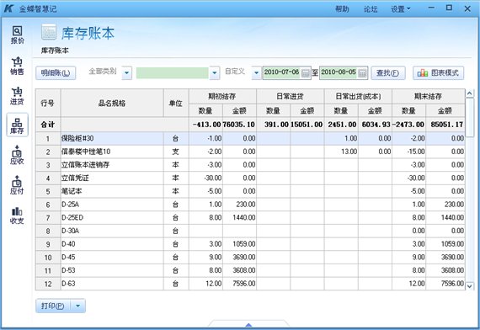480x330 pixels.
Task: Open the 应付 (payables) sidebar module
Action: tap(17, 185)
